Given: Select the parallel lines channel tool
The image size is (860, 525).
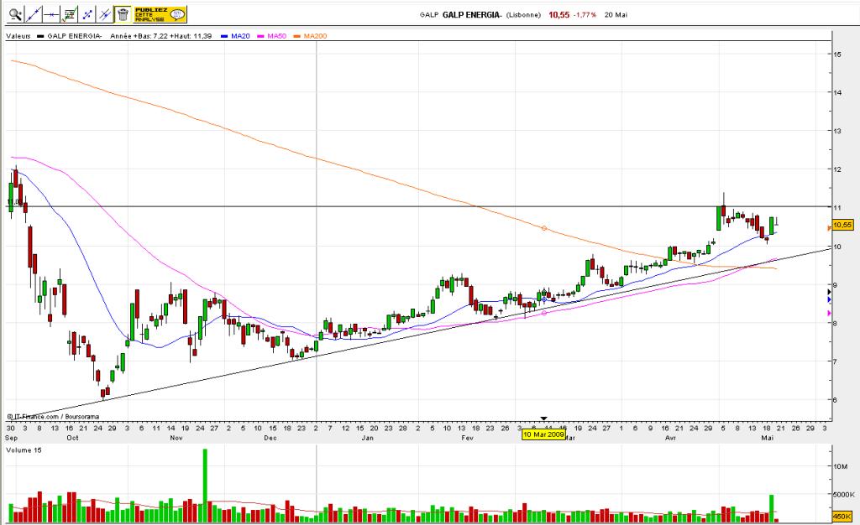Looking at the screenshot, I should coord(105,15).
